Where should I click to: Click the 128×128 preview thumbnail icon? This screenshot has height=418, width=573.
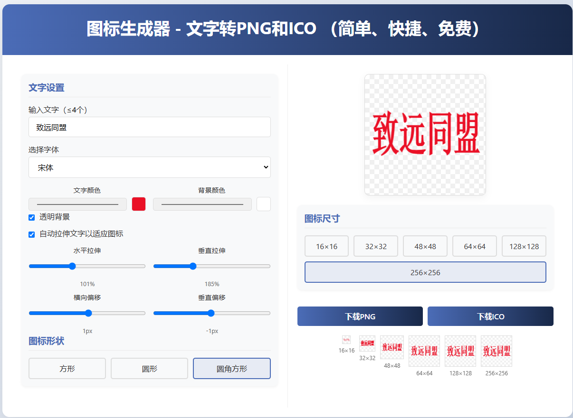[460, 351]
